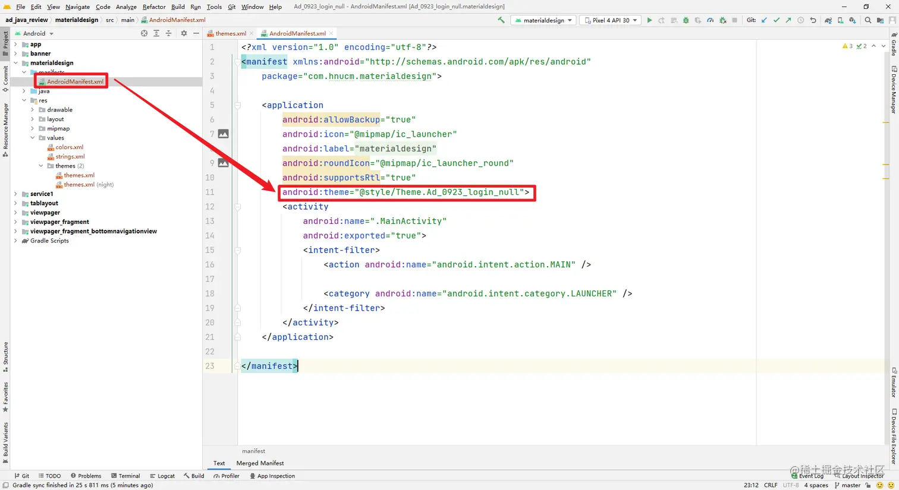899x490 pixels.
Task: Open Project panel gear options
Action: click(184, 33)
